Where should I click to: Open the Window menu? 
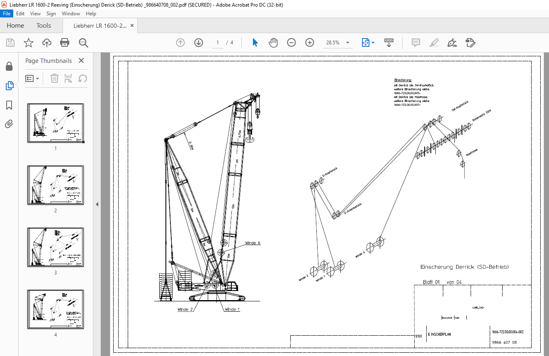click(71, 14)
